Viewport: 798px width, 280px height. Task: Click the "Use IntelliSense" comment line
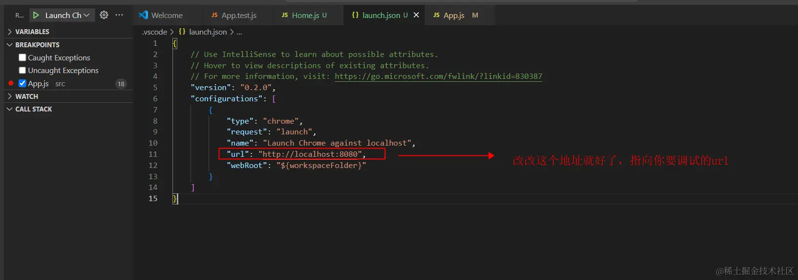(x=314, y=54)
